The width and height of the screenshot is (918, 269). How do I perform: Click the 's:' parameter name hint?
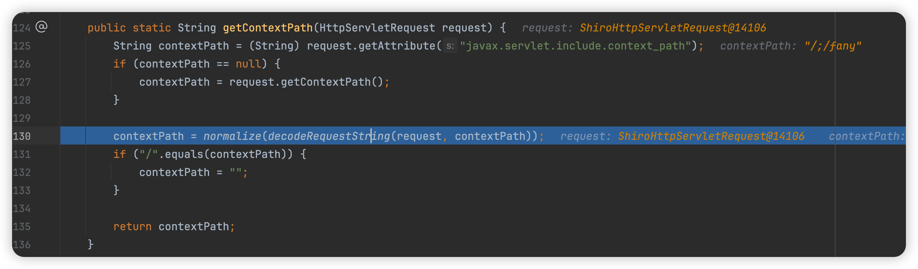pyautogui.click(x=450, y=46)
